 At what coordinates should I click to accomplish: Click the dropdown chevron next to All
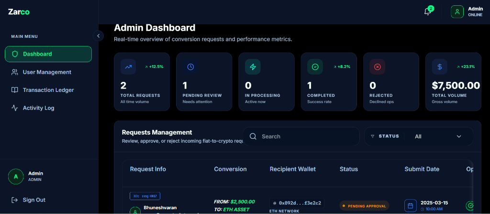[459, 136]
